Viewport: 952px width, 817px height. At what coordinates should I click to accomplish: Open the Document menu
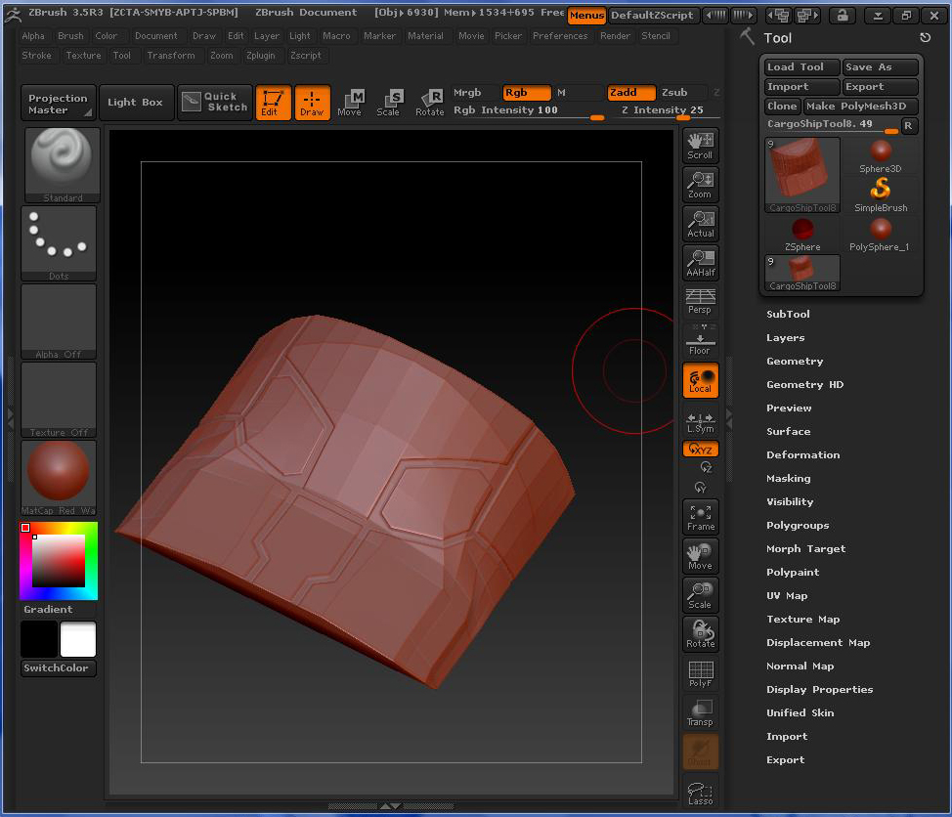pyautogui.click(x=156, y=36)
